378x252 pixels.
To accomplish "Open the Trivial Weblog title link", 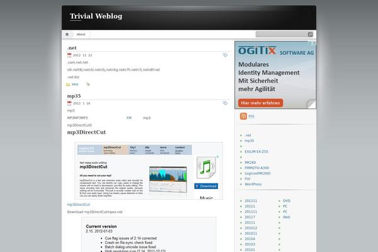I will 96,16.
